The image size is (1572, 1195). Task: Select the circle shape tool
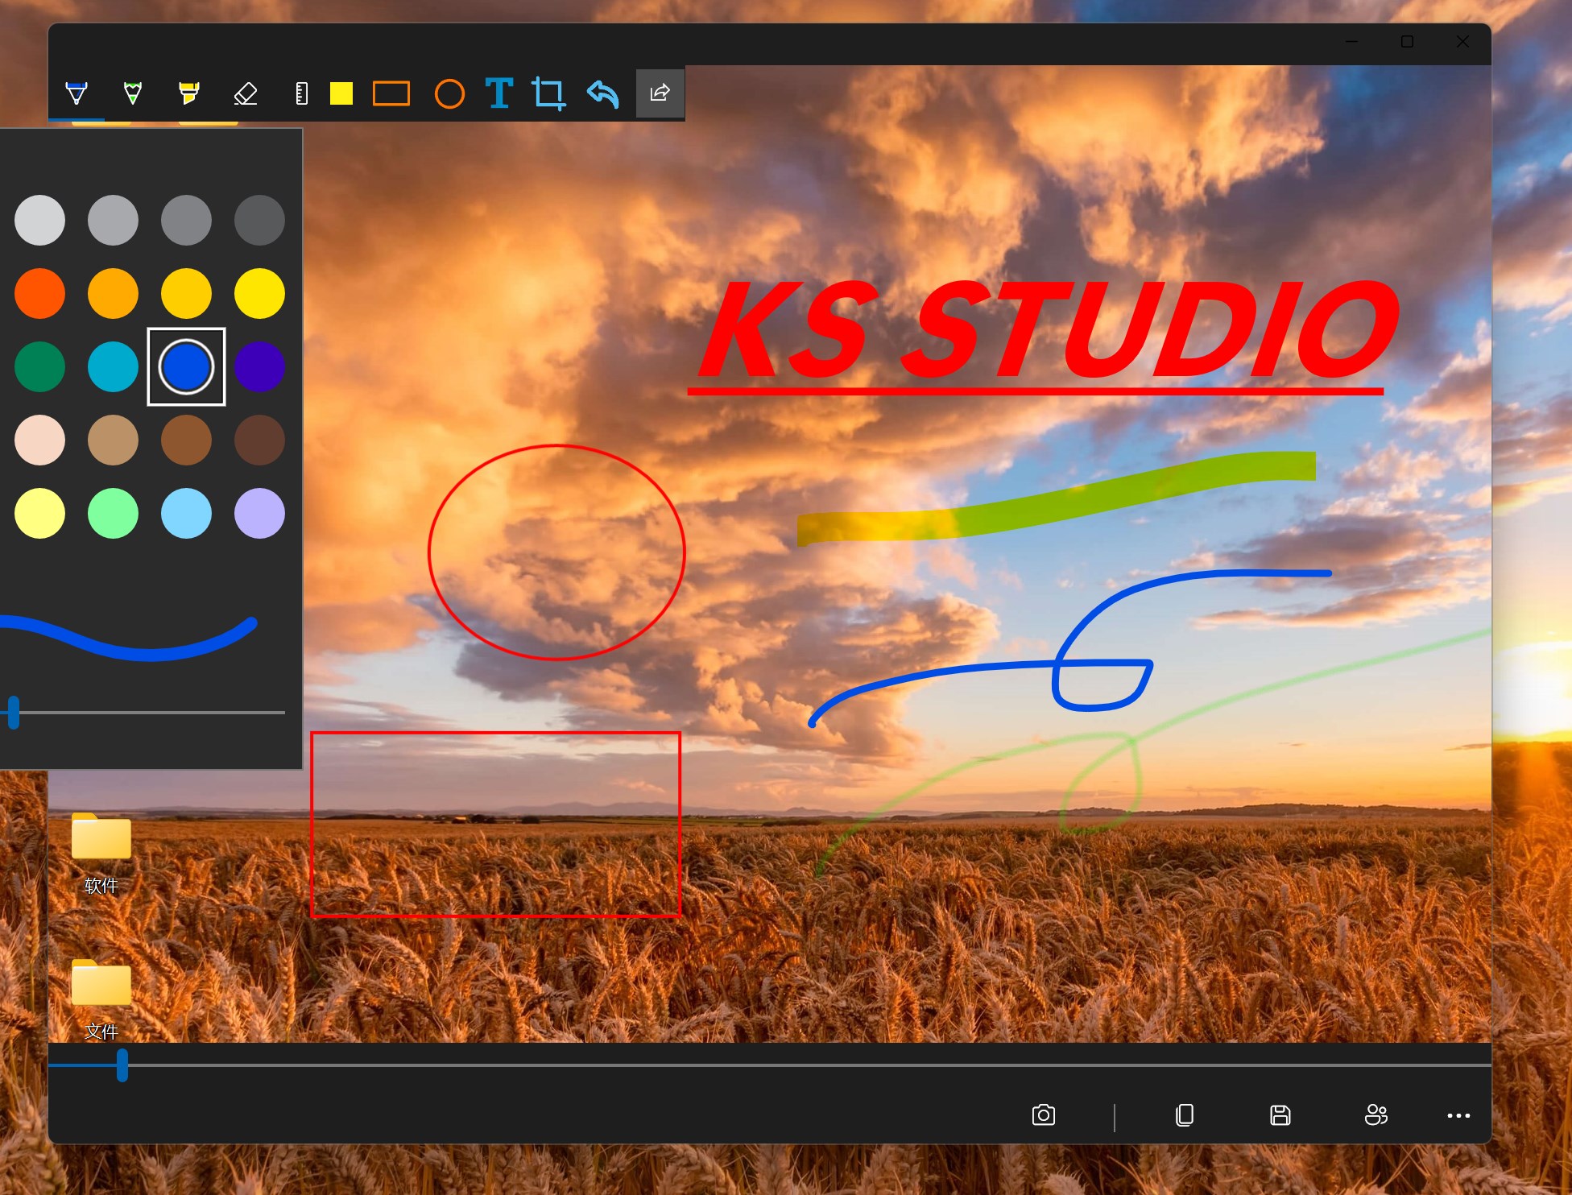click(449, 93)
